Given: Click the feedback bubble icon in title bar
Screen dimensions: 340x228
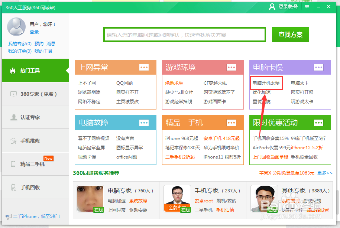Looking at the screenshot, I should [307, 6].
